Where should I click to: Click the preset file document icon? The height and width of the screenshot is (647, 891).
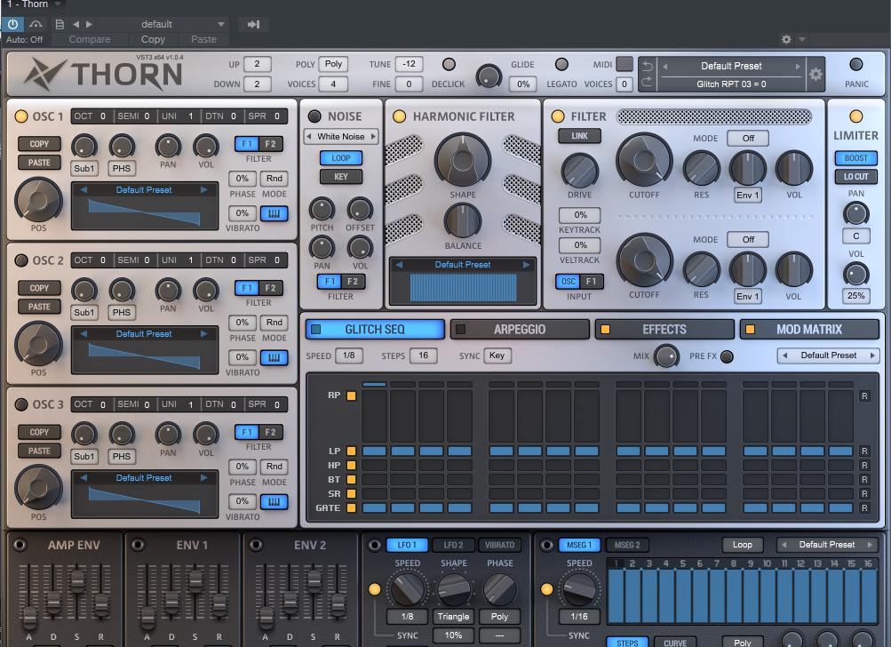(60, 24)
